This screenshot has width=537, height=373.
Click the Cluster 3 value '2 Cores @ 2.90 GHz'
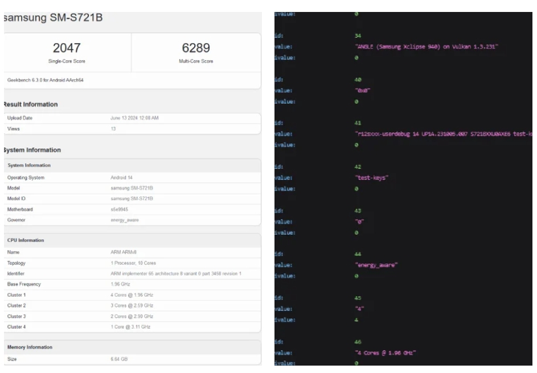(132, 317)
